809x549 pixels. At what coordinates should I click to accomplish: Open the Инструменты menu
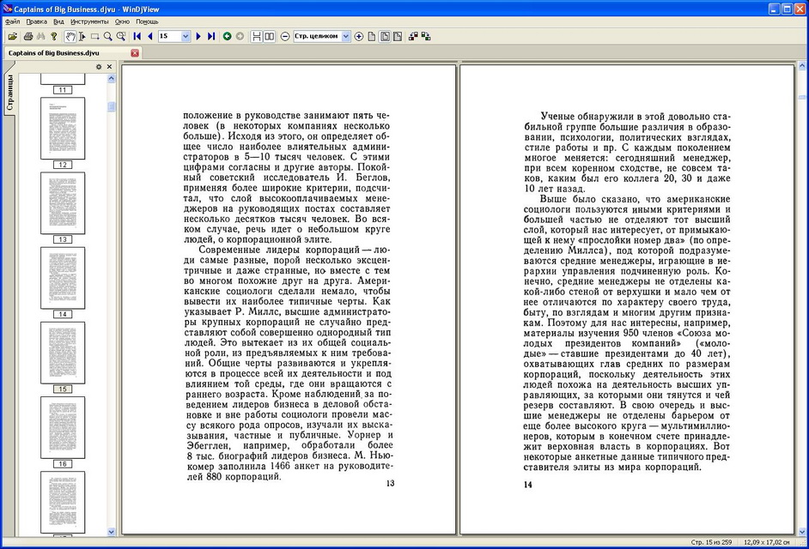(89, 20)
